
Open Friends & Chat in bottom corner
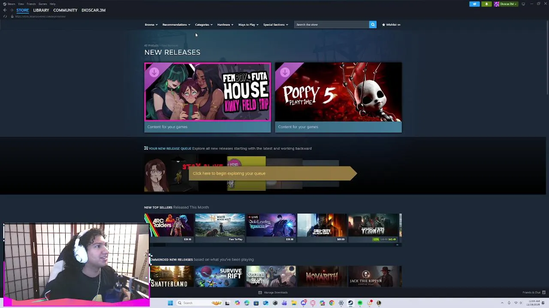(534, 293)
